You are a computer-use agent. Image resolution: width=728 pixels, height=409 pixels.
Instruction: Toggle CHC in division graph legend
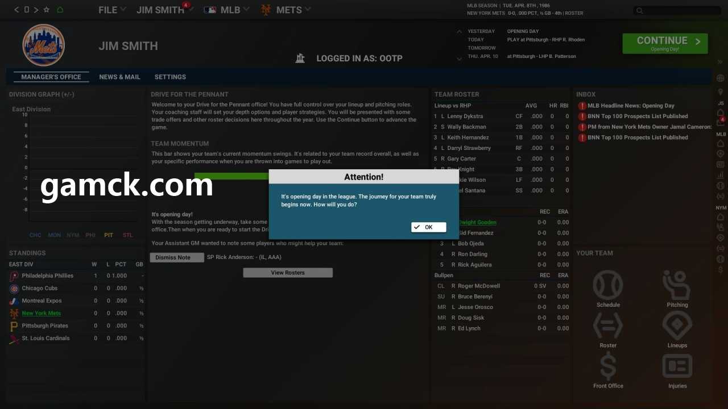[35, 235]
